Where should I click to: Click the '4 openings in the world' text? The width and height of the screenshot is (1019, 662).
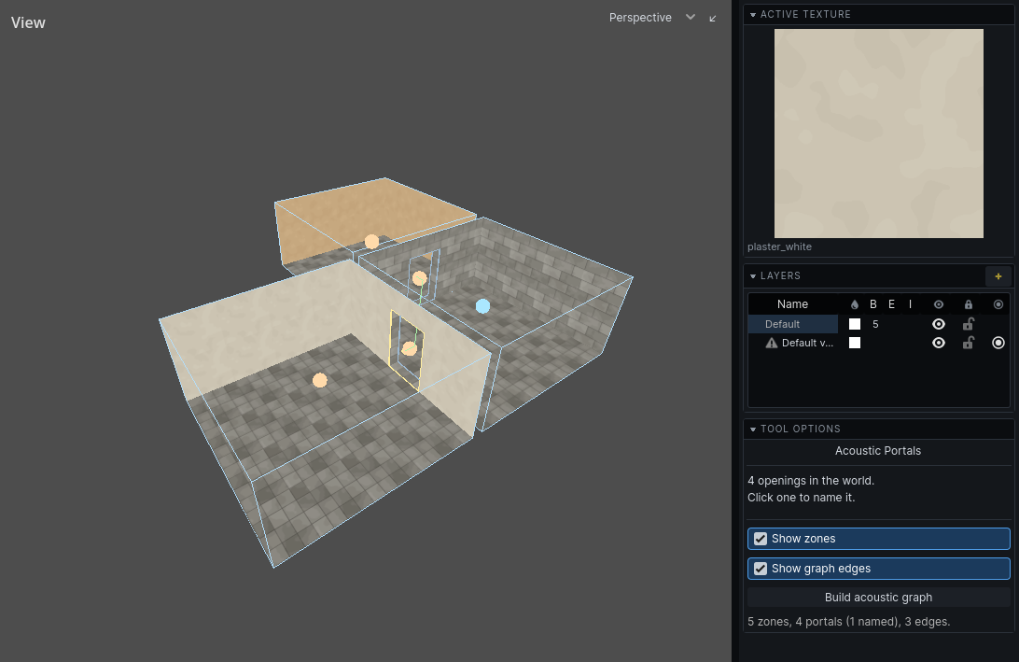click(810, 481)
